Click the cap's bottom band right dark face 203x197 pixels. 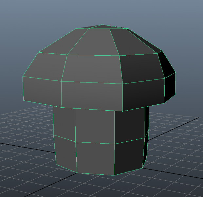pyautogui.click(x=142, y=96)
